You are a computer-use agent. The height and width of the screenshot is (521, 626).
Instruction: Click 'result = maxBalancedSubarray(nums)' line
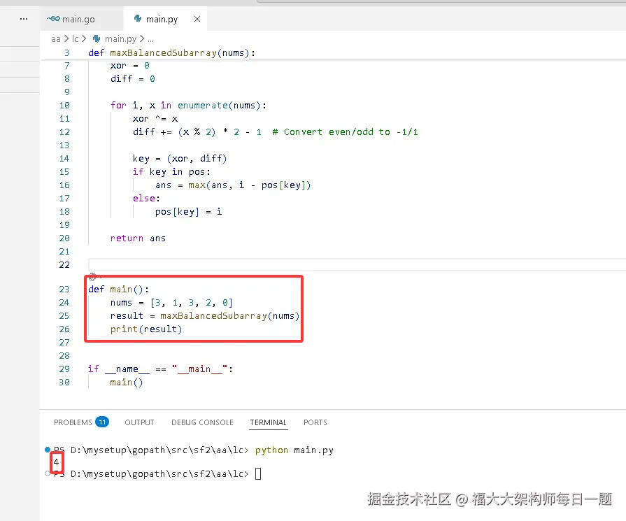pyautogui.click(x=205, y=316)
